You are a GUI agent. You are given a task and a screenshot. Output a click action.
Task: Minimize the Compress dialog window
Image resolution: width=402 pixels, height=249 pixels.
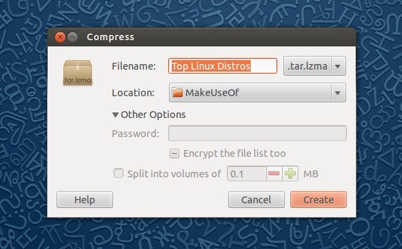[x=73, y=38]
